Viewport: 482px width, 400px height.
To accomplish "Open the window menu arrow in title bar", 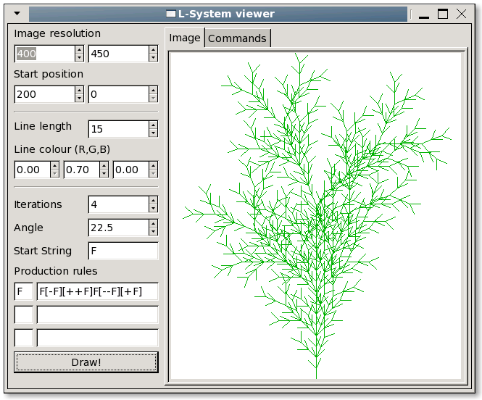I will pyautogui.click(x=17, y=14).
